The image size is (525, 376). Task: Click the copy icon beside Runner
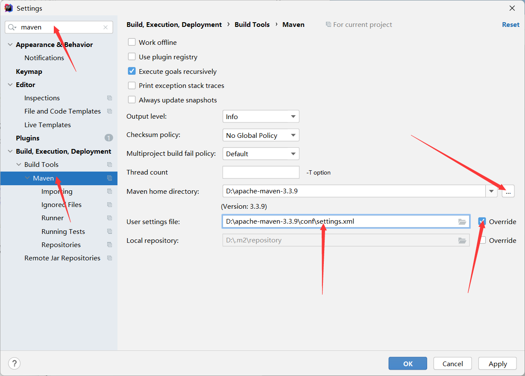pyautogui.click(x=109, y=218)
